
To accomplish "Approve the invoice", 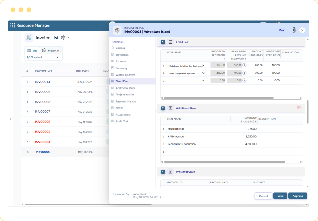I will 297,196.
